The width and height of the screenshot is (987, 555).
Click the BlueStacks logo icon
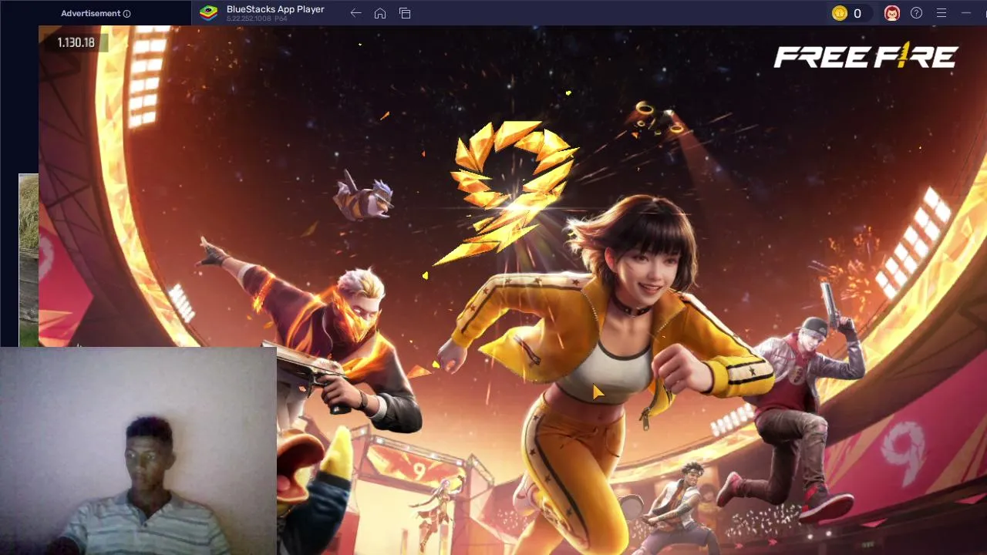208,12
